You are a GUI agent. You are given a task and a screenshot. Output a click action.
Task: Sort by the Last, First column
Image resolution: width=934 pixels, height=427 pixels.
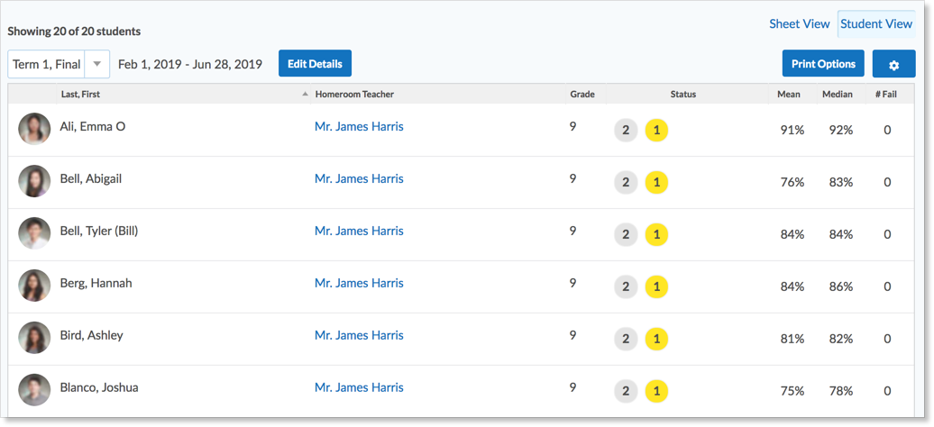click(x=79, y=94)
